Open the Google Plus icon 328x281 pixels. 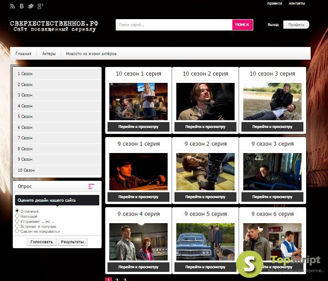[41, 6]
